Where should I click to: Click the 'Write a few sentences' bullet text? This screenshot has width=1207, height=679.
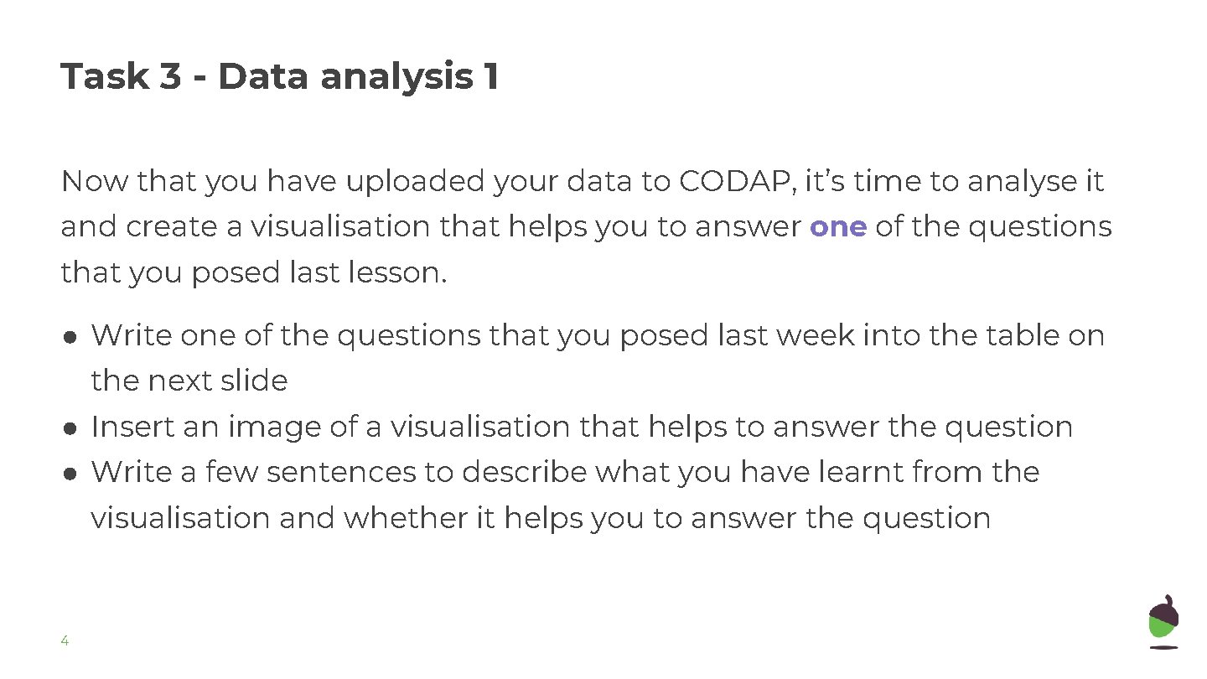click(x=565, y=472)
